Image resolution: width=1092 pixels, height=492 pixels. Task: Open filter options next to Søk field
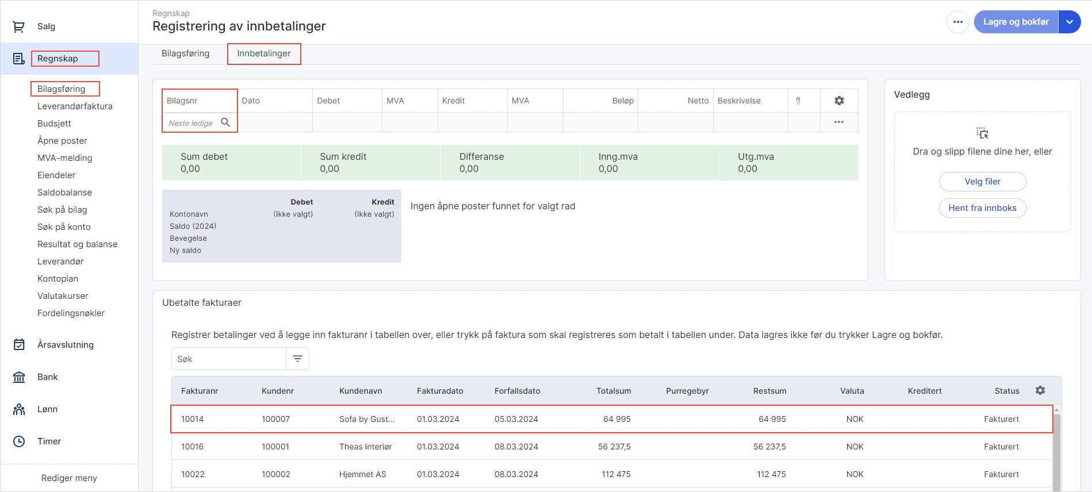(x=297, y=359)
